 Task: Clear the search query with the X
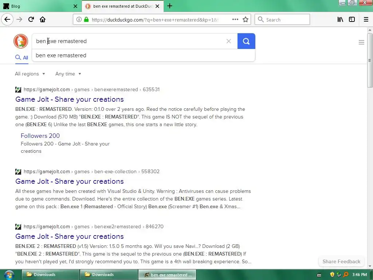pyautogui.click(x=229, y=41)
